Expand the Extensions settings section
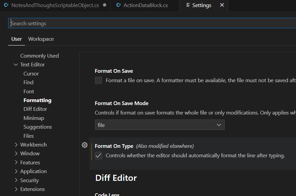296x196 pixels. point(16,189)
